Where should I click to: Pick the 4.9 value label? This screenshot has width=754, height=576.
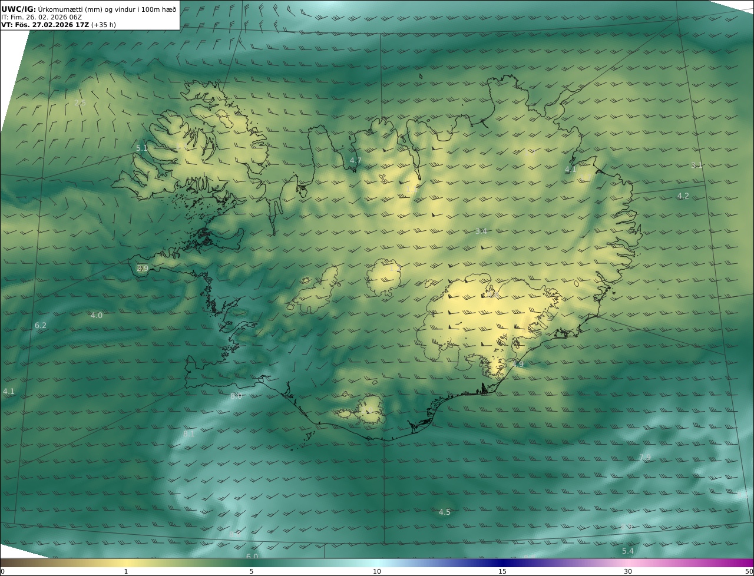pyautogui.click(x=518, y=365)
